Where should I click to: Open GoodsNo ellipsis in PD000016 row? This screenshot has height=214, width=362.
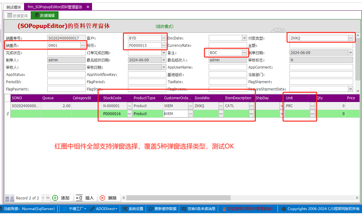[221, 114]
